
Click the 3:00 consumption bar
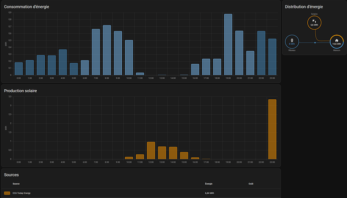point(52,66)
